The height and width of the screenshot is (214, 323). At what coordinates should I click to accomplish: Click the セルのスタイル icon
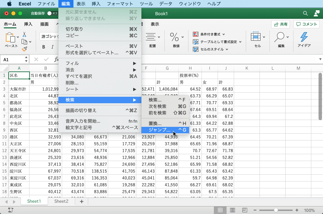coord(196,49)
